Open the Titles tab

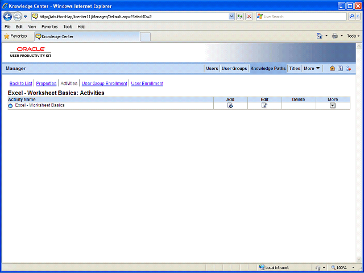[295, 68]
